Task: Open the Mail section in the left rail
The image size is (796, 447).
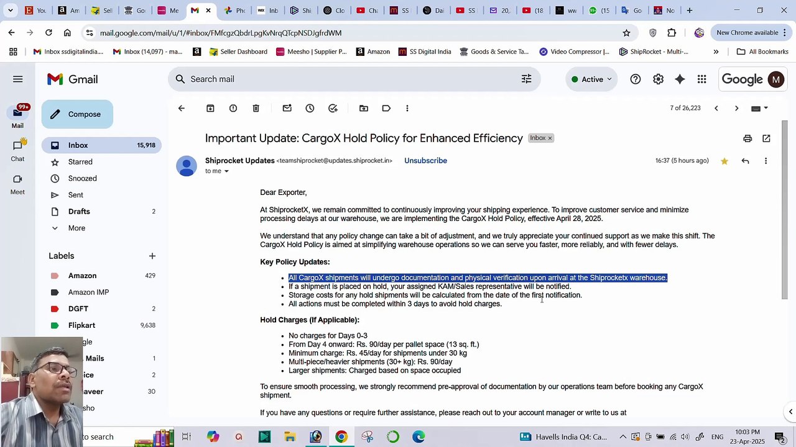Action: click(x=17, y=117)
